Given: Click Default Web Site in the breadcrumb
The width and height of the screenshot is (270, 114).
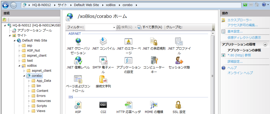Looking at the screenshot, I should click(86, 5).
